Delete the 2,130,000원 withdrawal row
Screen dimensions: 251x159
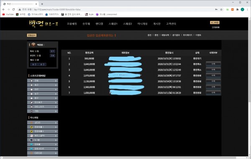click(x=213, y=81)
